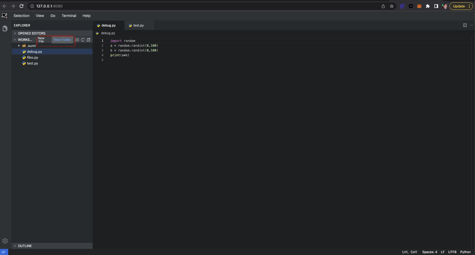Select the code icon at the bottom left
The height and width of the screenshot is (255, 475).
pos(4,252)
